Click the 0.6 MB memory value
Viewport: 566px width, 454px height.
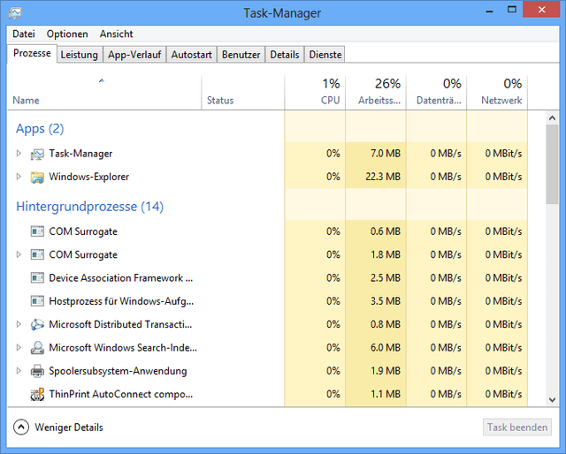coord(386,231)
